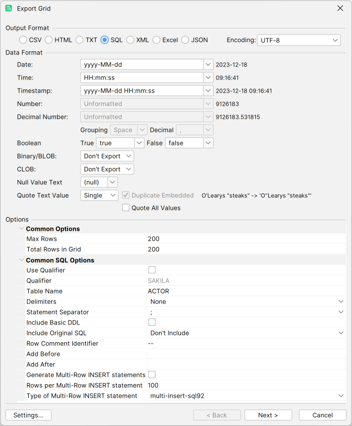Click the Settings button
This screenshot has width=352, height=426.
pos(28,414)
